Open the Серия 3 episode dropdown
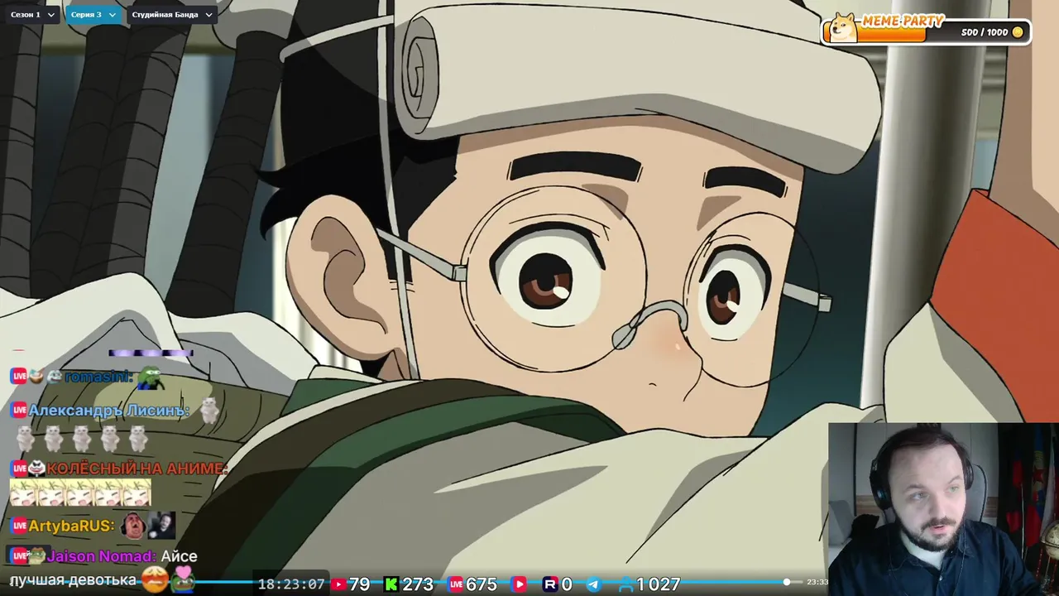 pos(93,14)
